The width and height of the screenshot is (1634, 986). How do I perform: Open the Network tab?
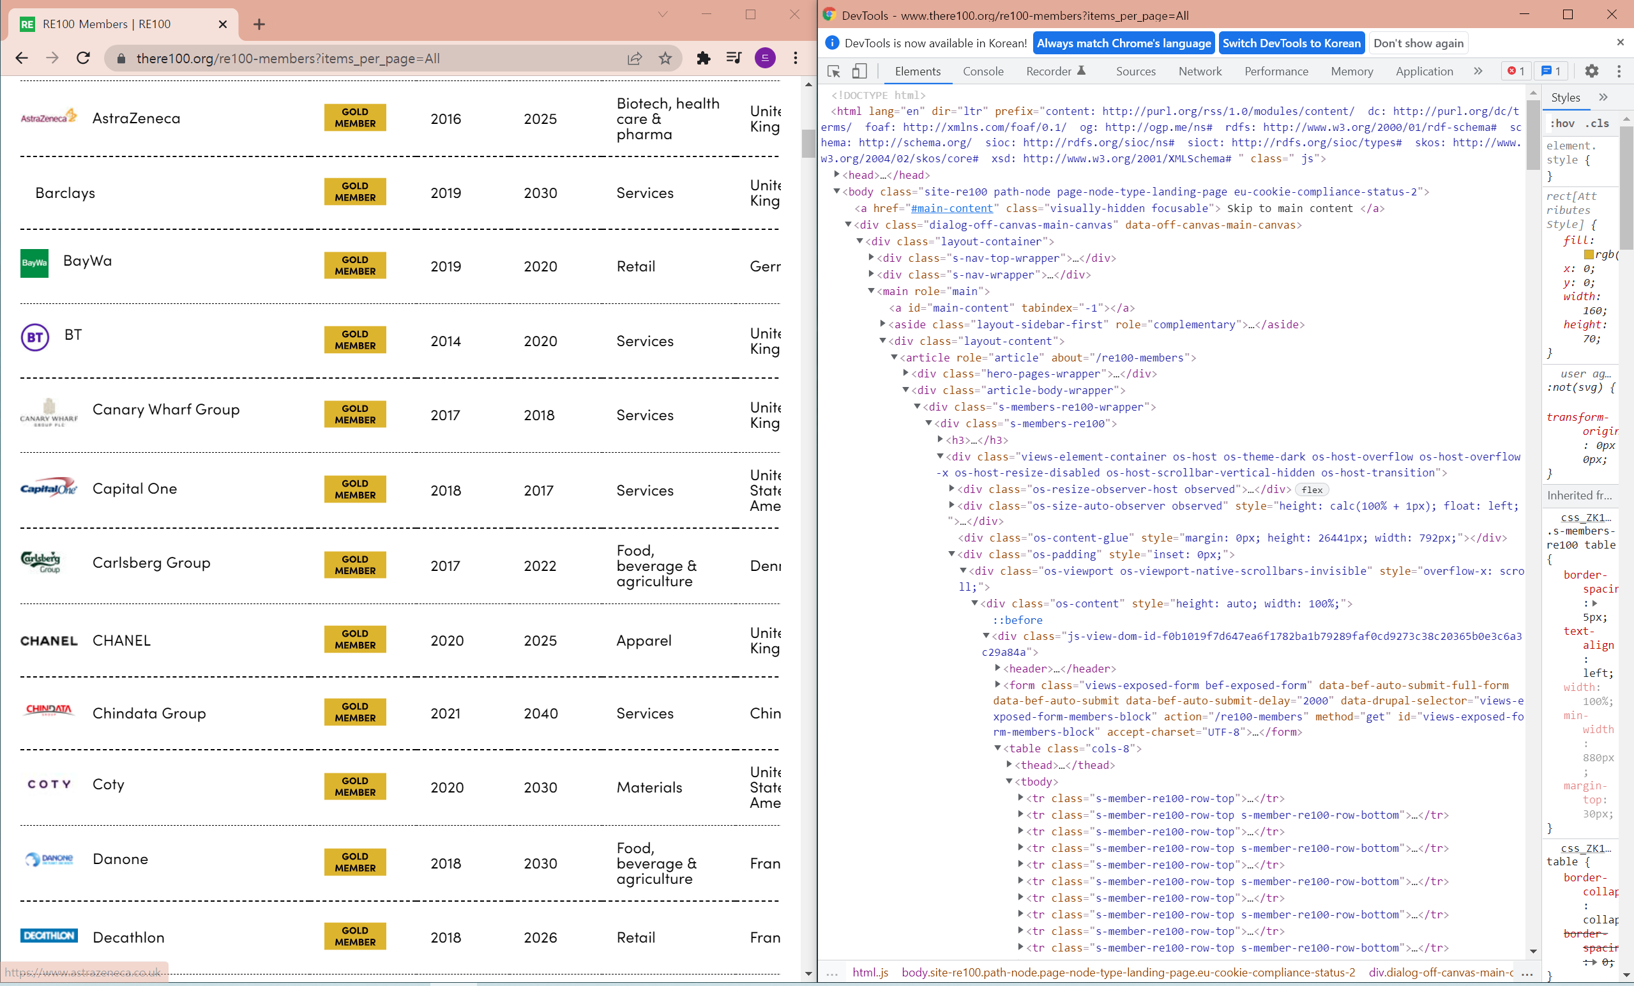(x=1200, y=71)
